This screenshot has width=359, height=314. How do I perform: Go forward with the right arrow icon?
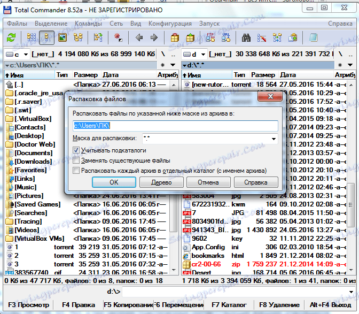[154, 37]
